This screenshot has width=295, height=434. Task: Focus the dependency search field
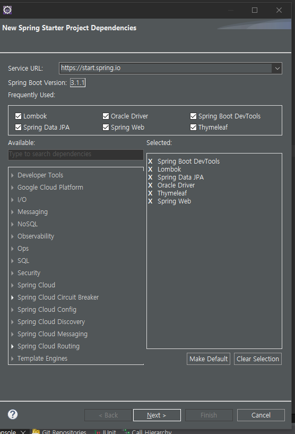point(76,154)
